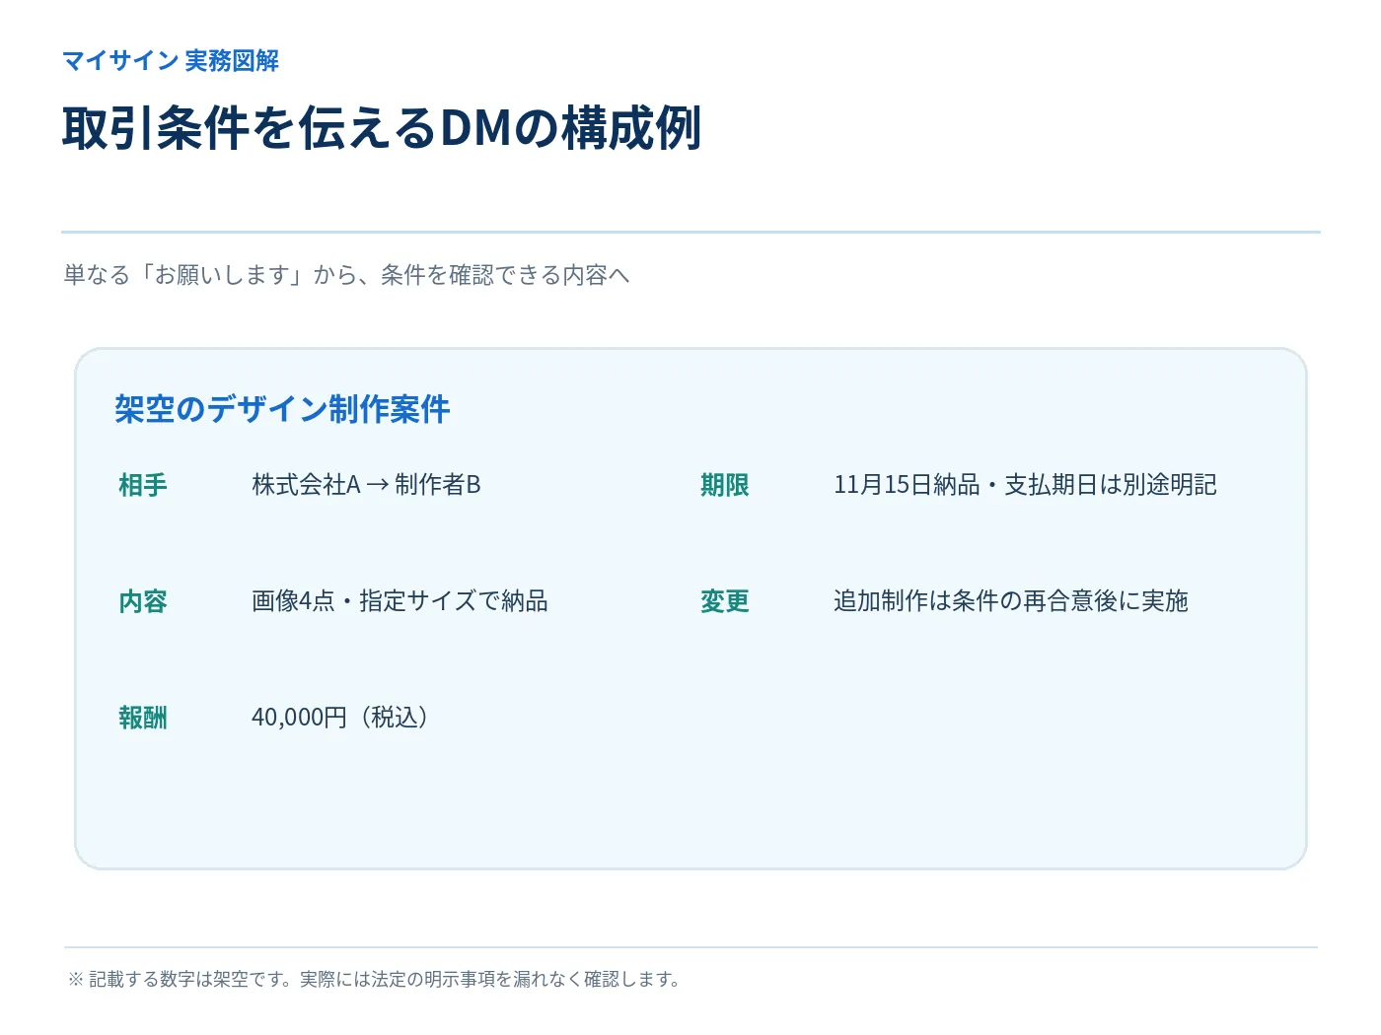Viewport: 1381px width, 1035px height.
Task: Click the subtitle starting with 単なる「お願いします」
Action: point(346,275)
